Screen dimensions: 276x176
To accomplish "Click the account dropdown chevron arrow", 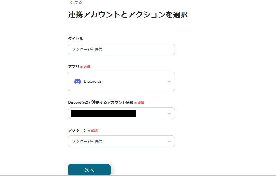I will point(169,113).
